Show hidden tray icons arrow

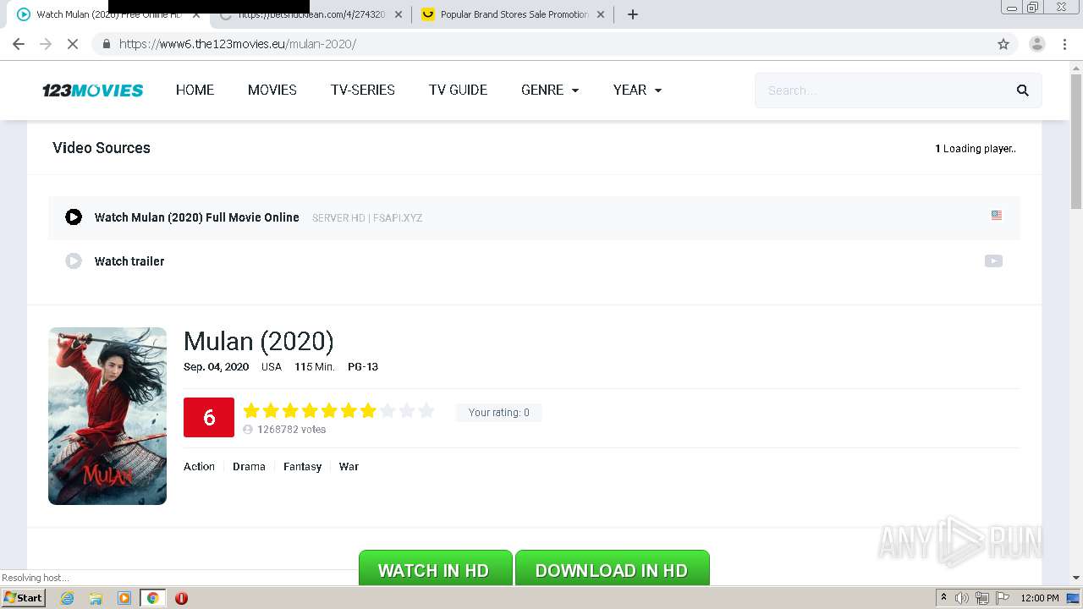click(943, 598)
